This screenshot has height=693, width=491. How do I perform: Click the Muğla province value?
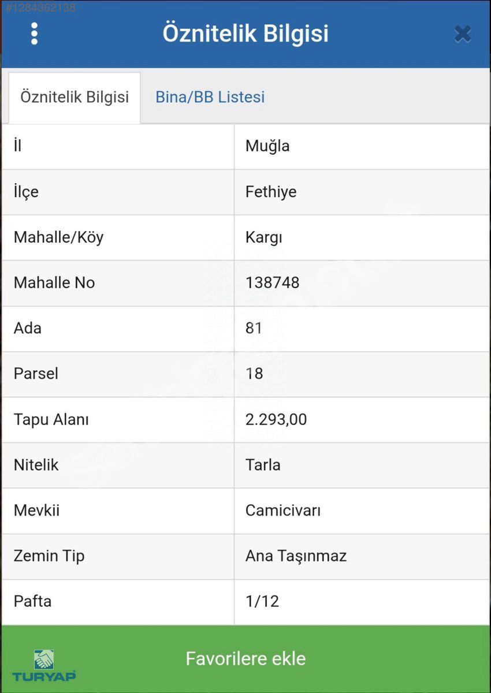point(267,146)
